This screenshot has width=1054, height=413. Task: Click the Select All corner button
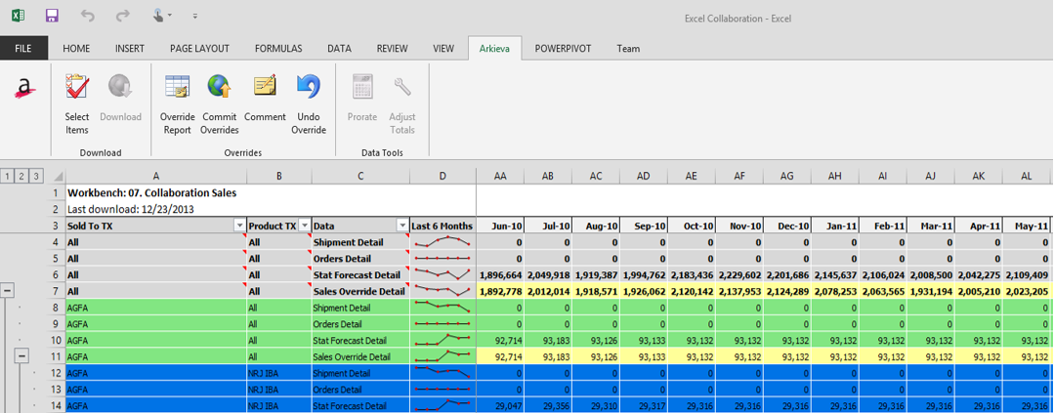(55, 176)
